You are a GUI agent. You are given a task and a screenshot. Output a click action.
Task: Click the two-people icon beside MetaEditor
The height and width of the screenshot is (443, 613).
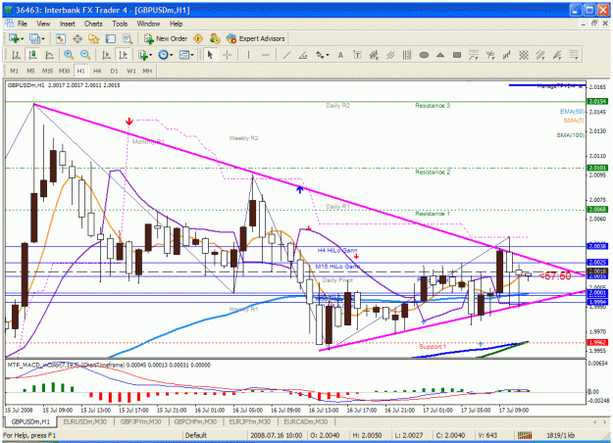(215, 38)
